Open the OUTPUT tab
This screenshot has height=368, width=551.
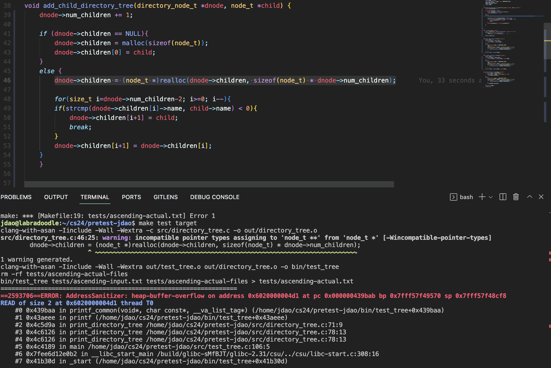(56, 197)
